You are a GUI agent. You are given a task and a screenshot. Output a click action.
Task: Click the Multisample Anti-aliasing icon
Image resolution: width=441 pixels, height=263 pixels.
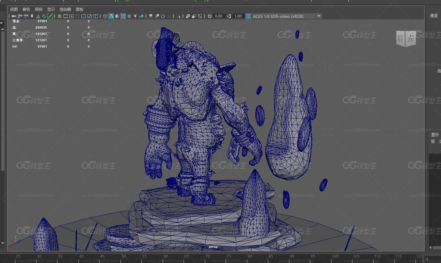pyautogui.click(x=163, y=16)
